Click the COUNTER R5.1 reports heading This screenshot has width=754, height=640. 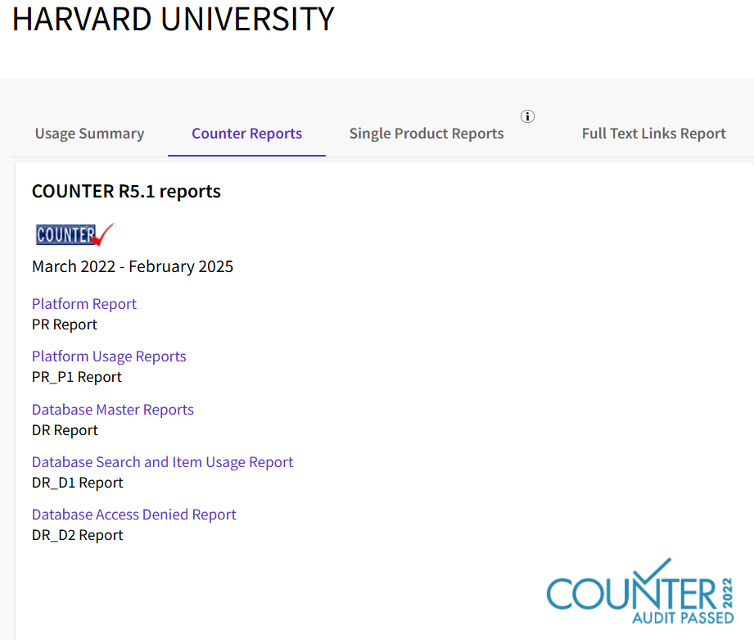[x=126, y=192]
